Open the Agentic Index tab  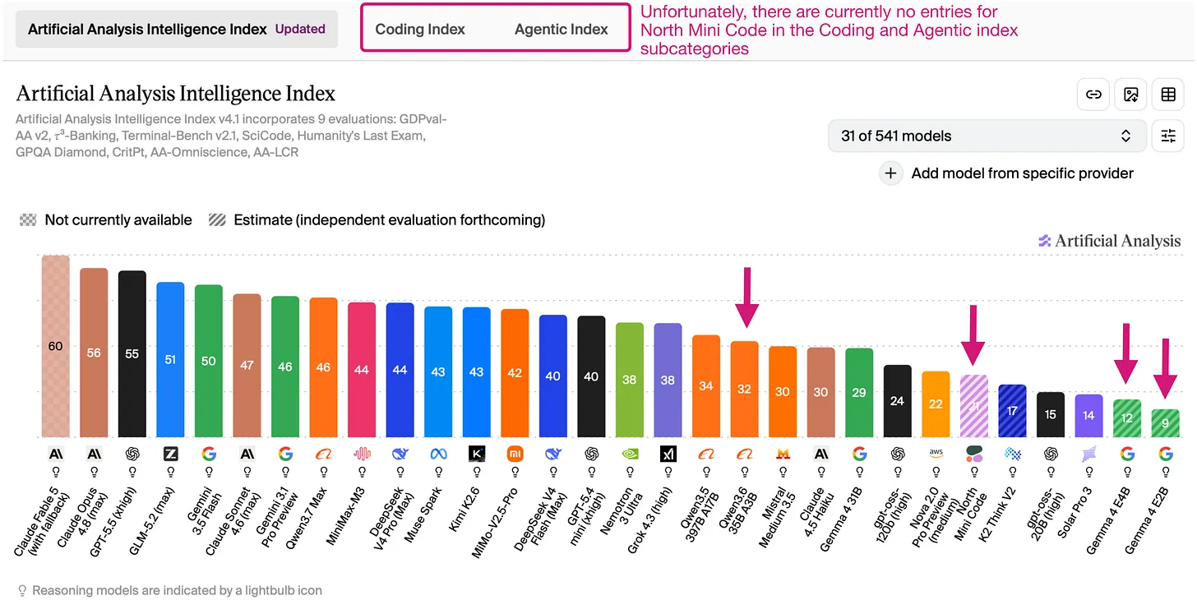562,29
